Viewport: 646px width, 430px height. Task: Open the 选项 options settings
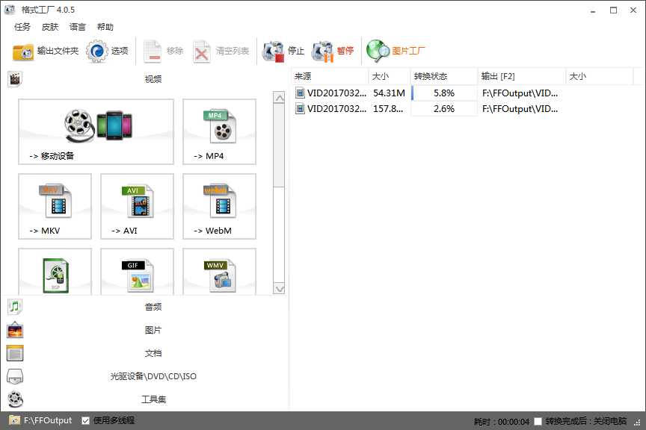107,51
